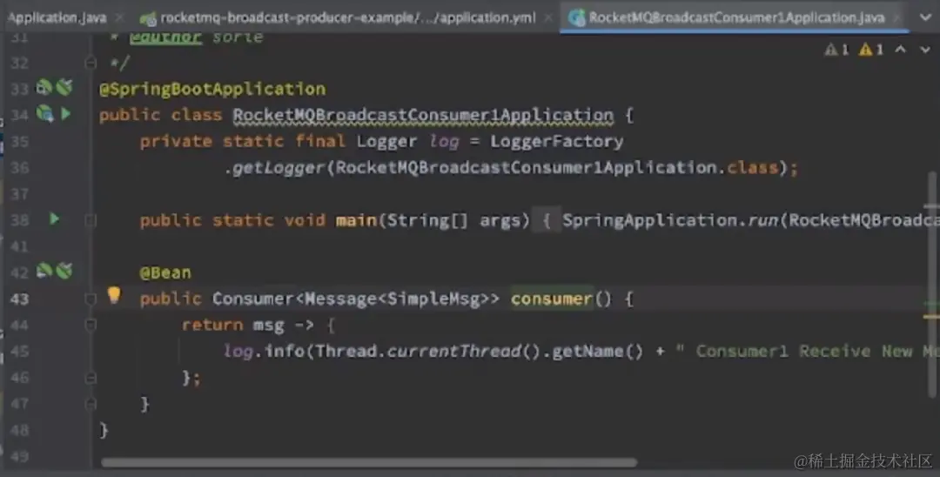940x477 pixels.
Task: Click the second Spring gutter icon beside @SpringBootApplication
Action: coord(64,88)
